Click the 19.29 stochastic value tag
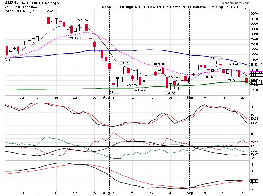Screen dimensions: 263x196 [254, 123]
